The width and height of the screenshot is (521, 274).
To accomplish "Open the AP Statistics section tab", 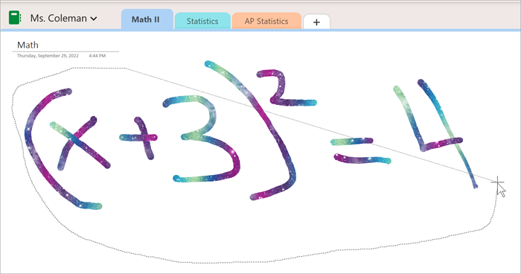I will point(266,22).
